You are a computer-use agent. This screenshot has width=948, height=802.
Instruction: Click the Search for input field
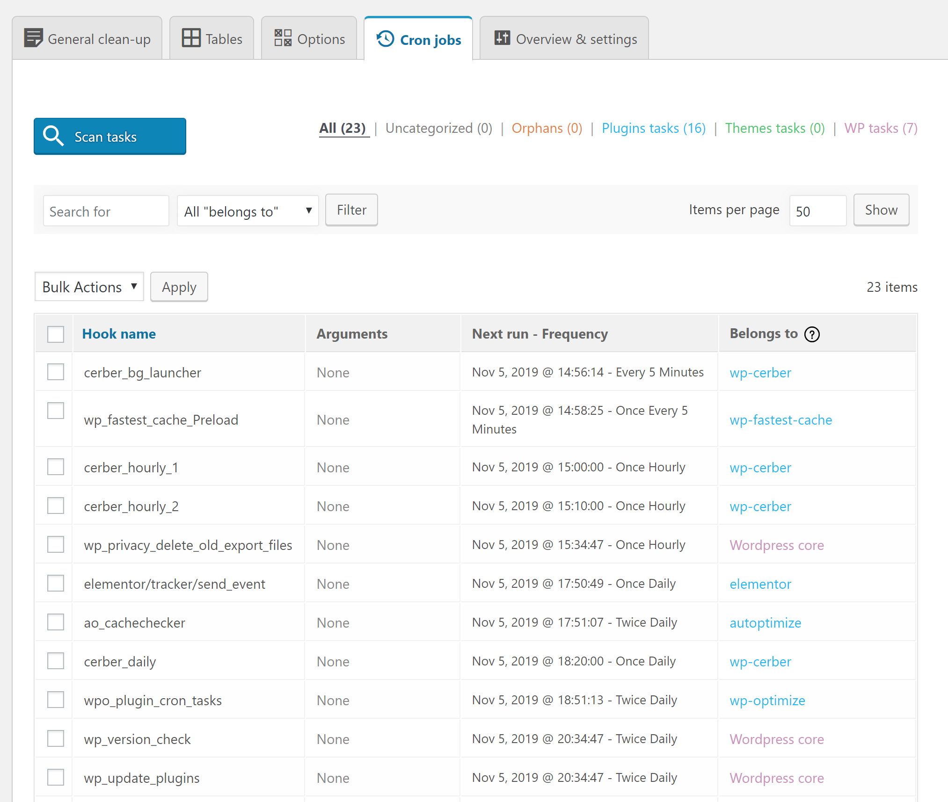tap(106, 211)
